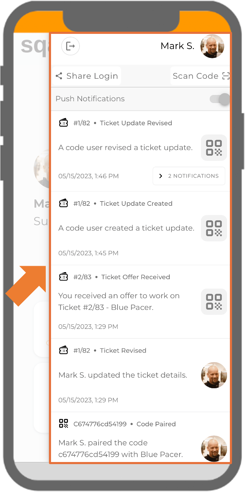Viewport: 245px width, 492px height.
Task: Click the chevron inside the 2 Notifications button
Action: [161, 176]
